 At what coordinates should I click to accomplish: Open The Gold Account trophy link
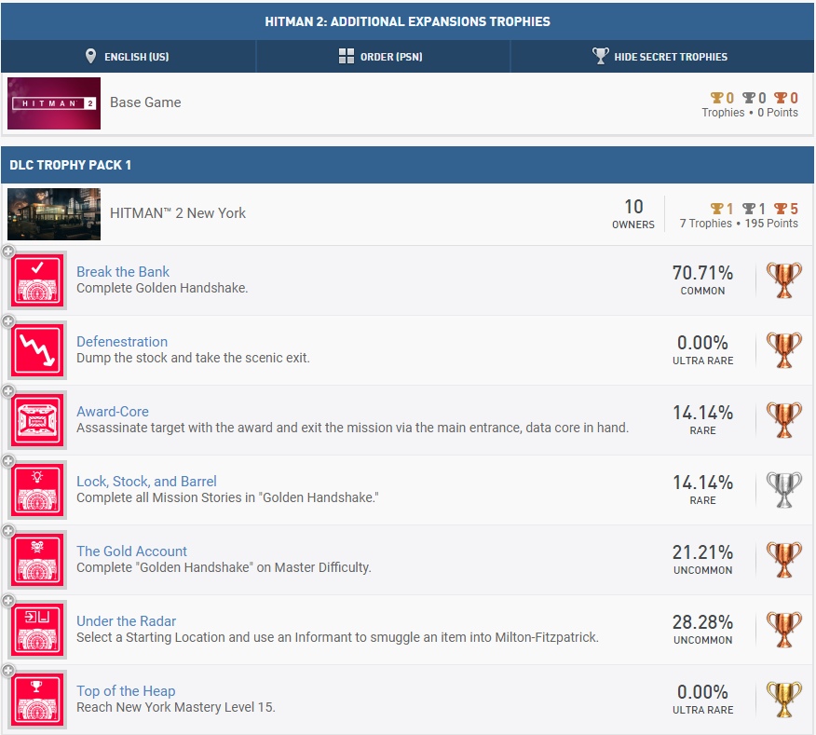131,551
